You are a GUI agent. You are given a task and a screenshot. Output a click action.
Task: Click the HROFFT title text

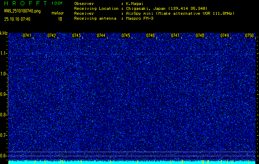[24, 3]
